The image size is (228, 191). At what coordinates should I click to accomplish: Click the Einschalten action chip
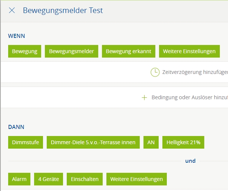click(85, 179)
